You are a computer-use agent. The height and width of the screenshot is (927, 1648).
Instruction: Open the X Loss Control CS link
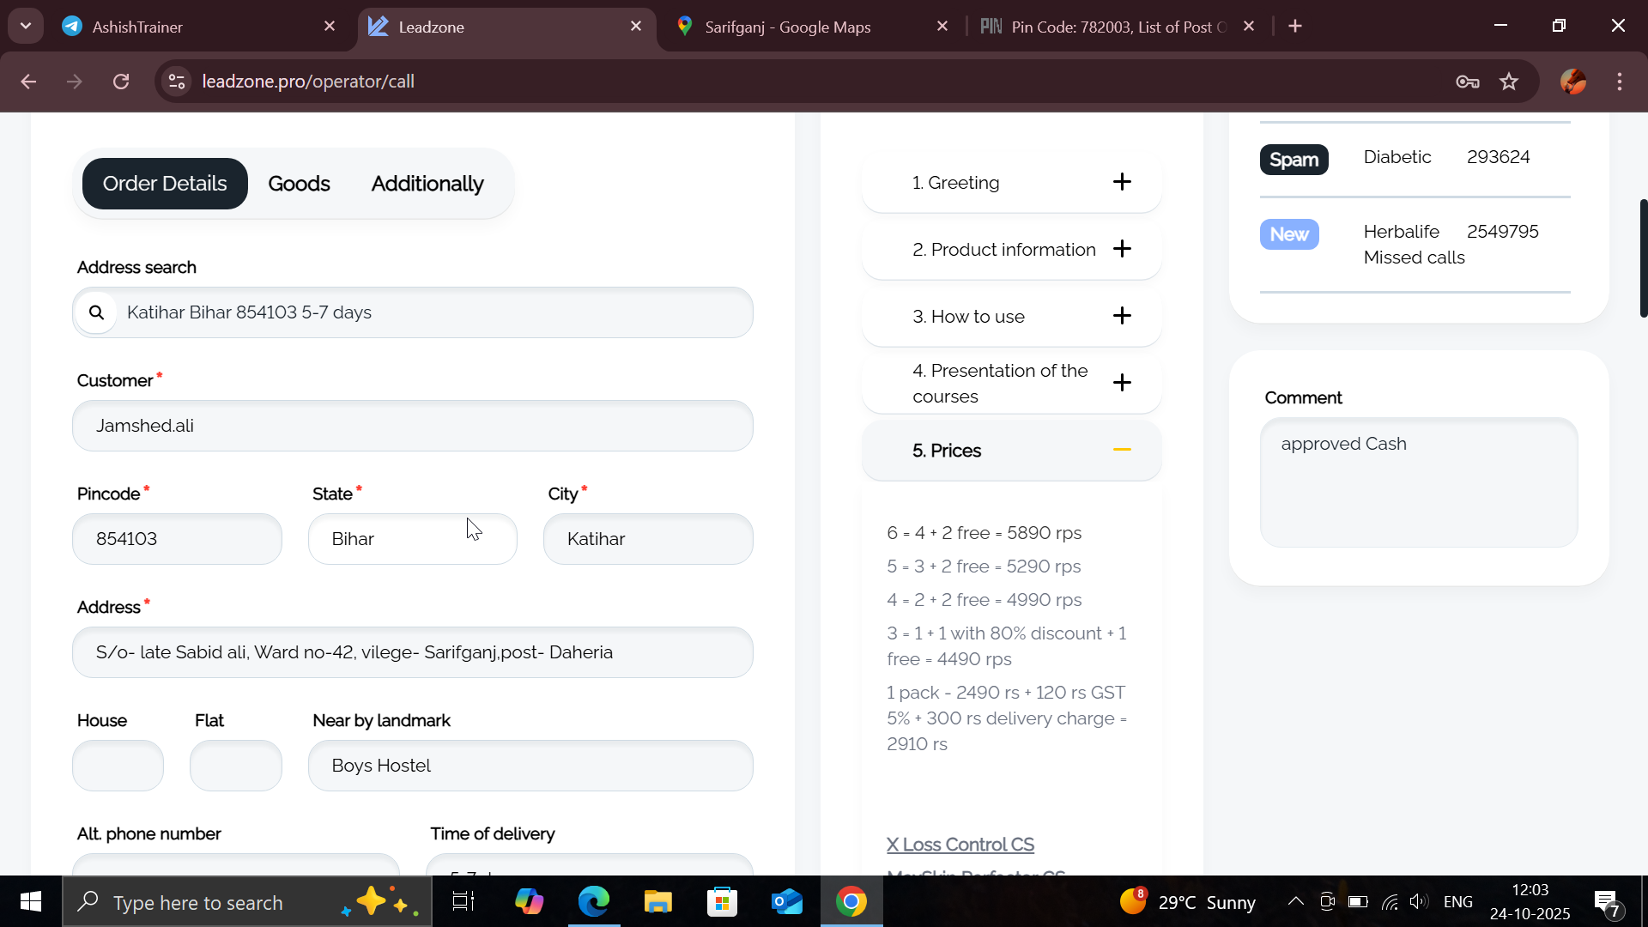tap(960, 845)
